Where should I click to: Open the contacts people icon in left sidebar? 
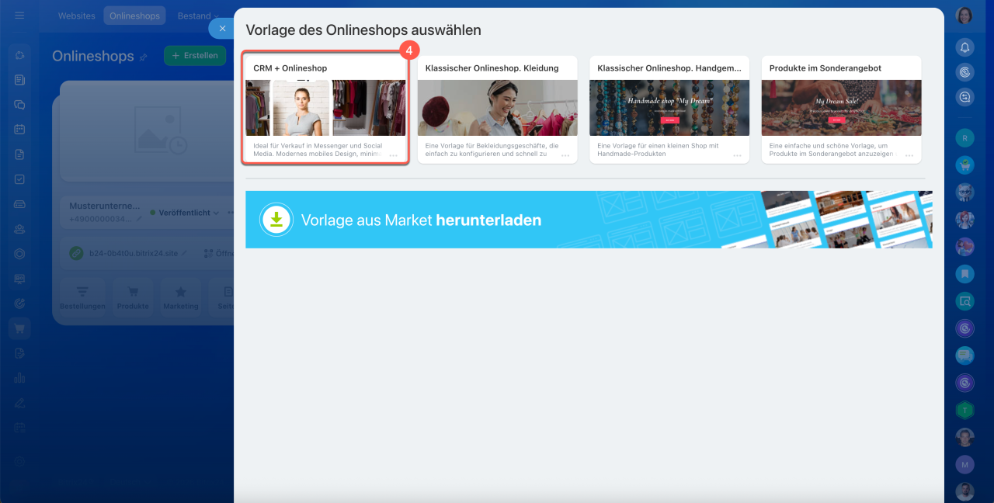[x=19, y=229]
